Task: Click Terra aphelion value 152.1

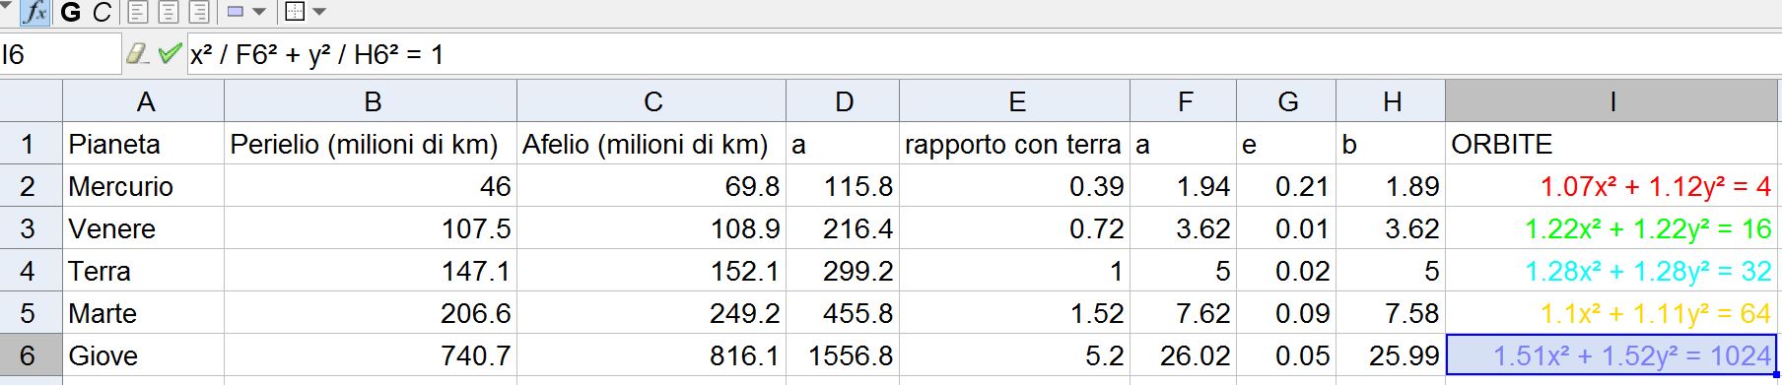Action: click(x=651, y=271)
